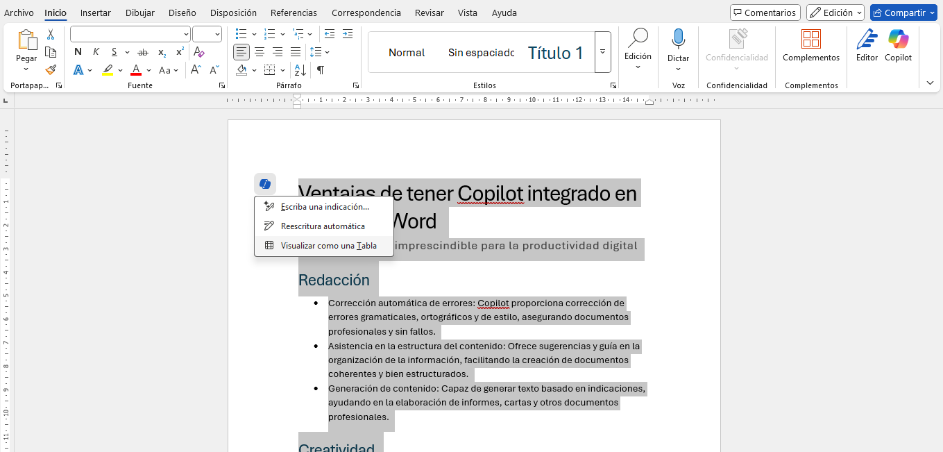Screen dimensions: 943x452
Task: Apply red font color
Action: tap(136, 70)
